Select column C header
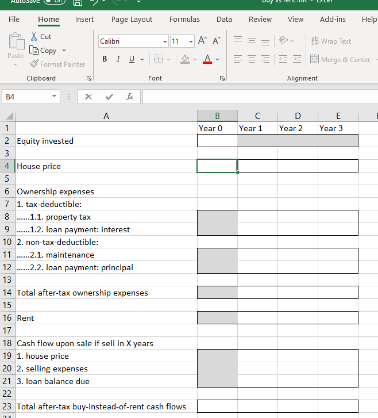 pos(257,116)
